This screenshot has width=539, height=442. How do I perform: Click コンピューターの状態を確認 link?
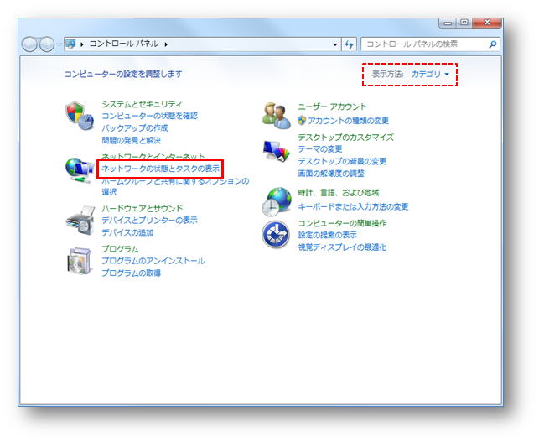149,116
